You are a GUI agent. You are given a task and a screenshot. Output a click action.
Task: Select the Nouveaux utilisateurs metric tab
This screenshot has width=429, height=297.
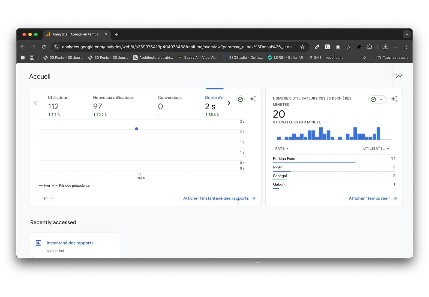coord(113,106)
